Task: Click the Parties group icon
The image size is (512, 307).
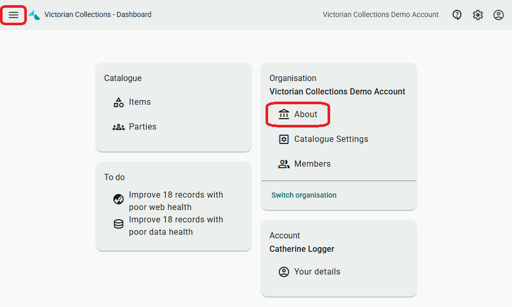Action: click(118, 127)
